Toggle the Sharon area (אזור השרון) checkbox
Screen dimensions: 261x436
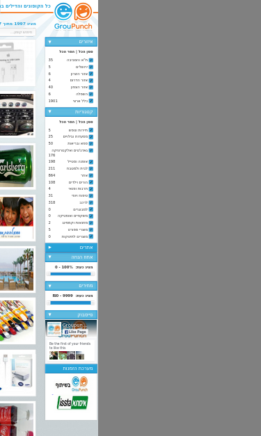(91, 74)
